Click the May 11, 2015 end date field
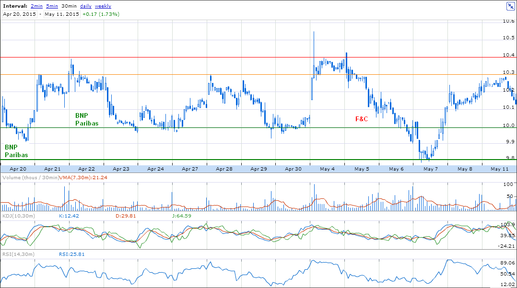Screen dimensions: 517x288 tap(62, 14)
